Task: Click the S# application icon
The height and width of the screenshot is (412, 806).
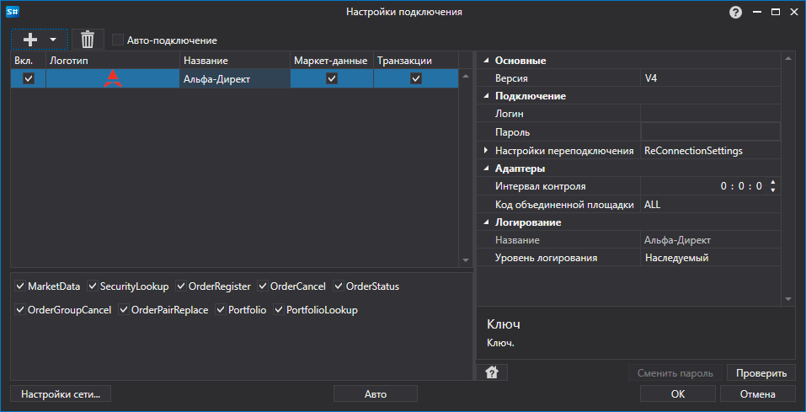Action: tap(13, 12)
